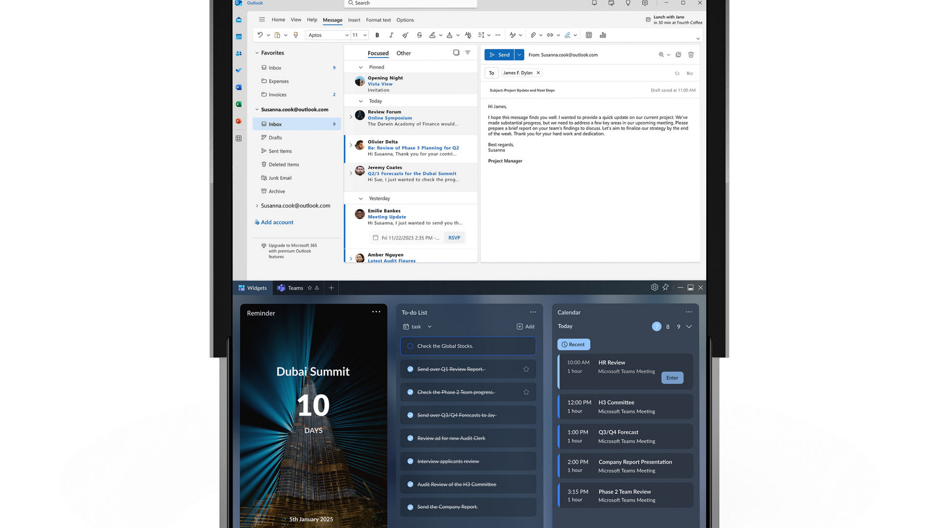Screen dimensions: 939x528
Task: Send the email to James
Action: [499, 55]
